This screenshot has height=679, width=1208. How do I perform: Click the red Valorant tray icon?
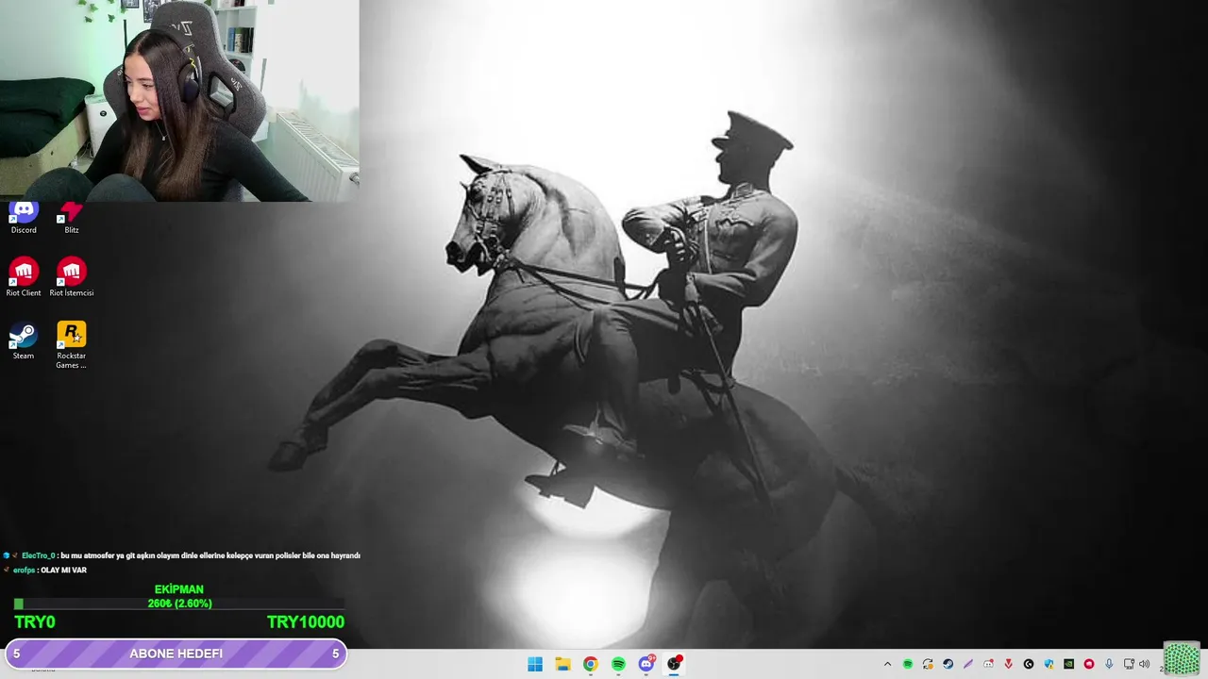(x=1008, y=664)
